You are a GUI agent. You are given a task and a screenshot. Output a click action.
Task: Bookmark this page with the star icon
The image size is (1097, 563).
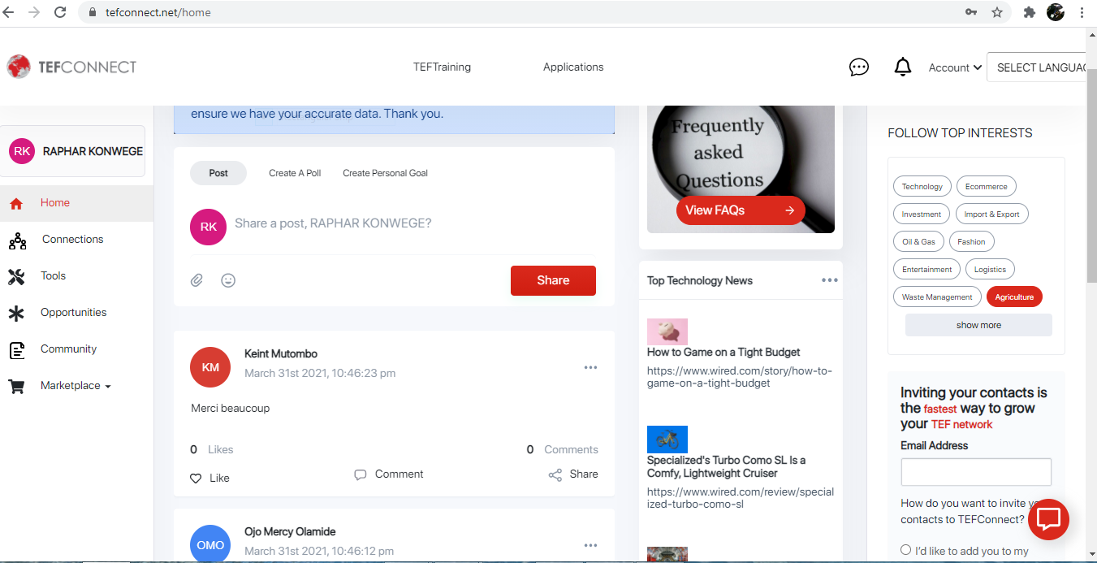pos(997,12)
